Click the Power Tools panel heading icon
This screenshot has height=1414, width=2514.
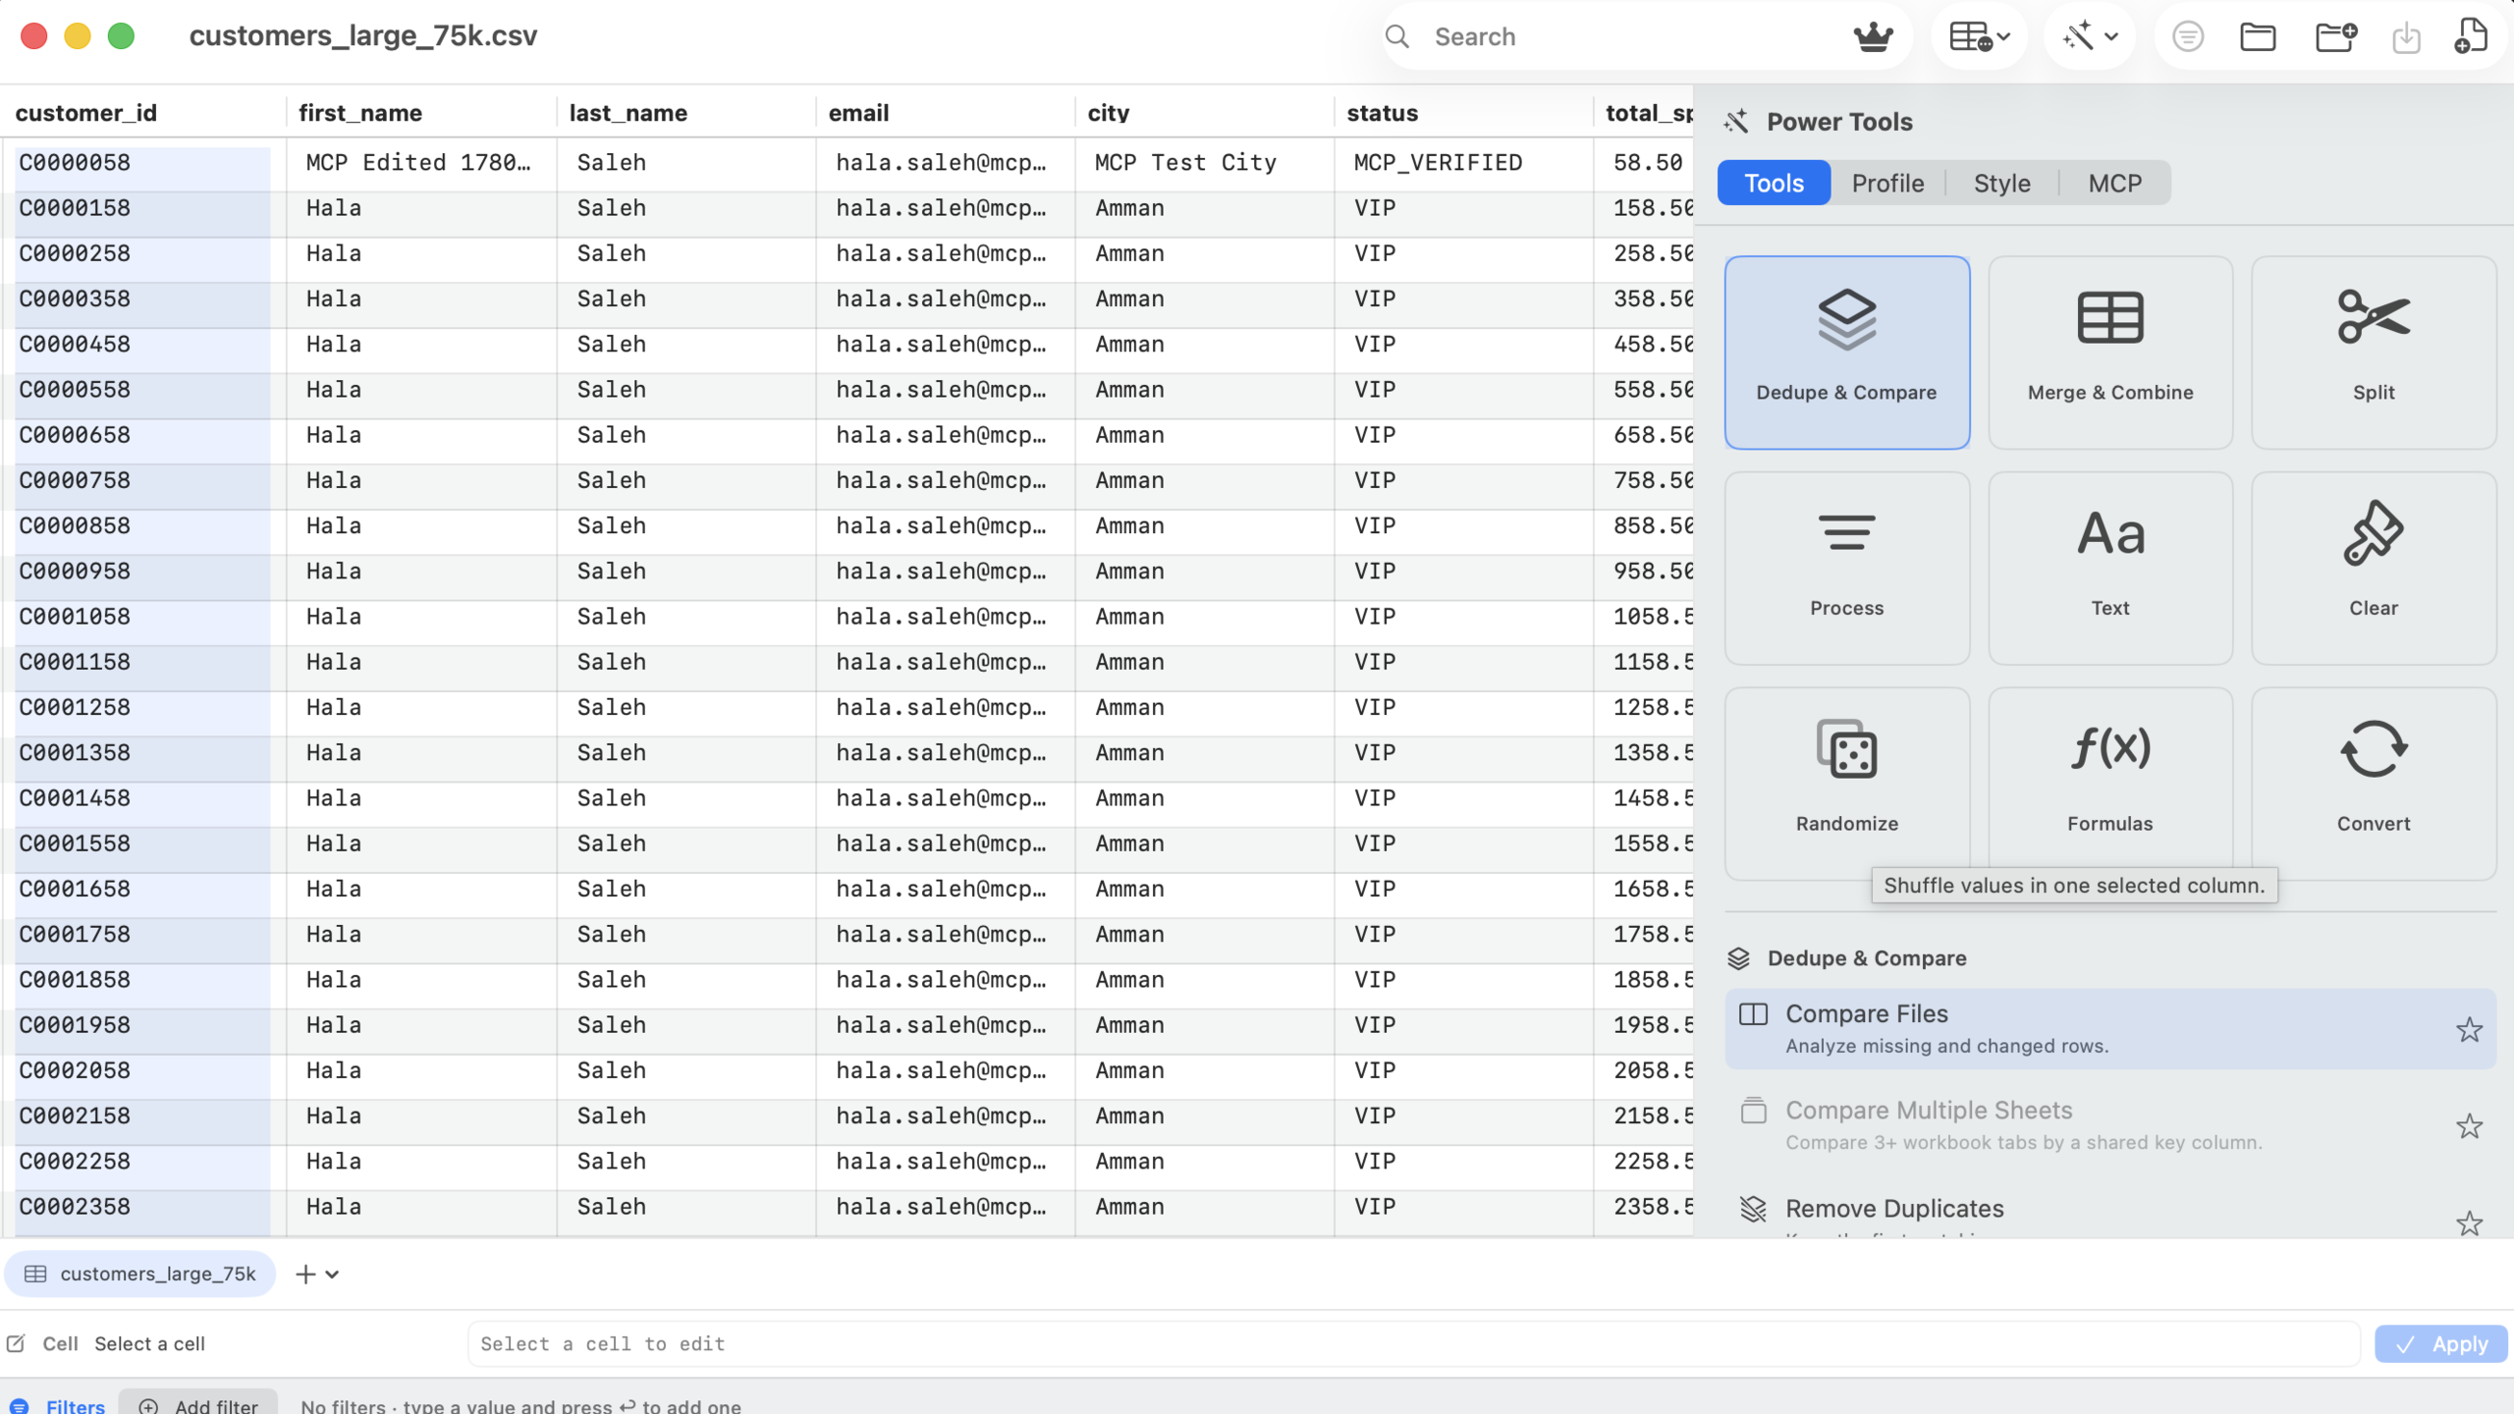point(1735,122)
